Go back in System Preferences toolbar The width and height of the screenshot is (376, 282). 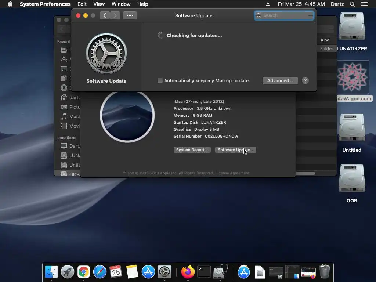click(x=105, y=15)
